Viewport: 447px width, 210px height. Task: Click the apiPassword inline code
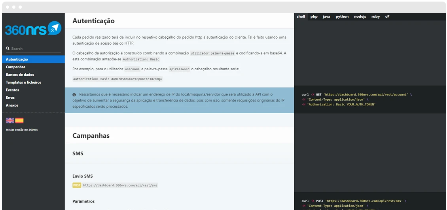tap(179, 69)
